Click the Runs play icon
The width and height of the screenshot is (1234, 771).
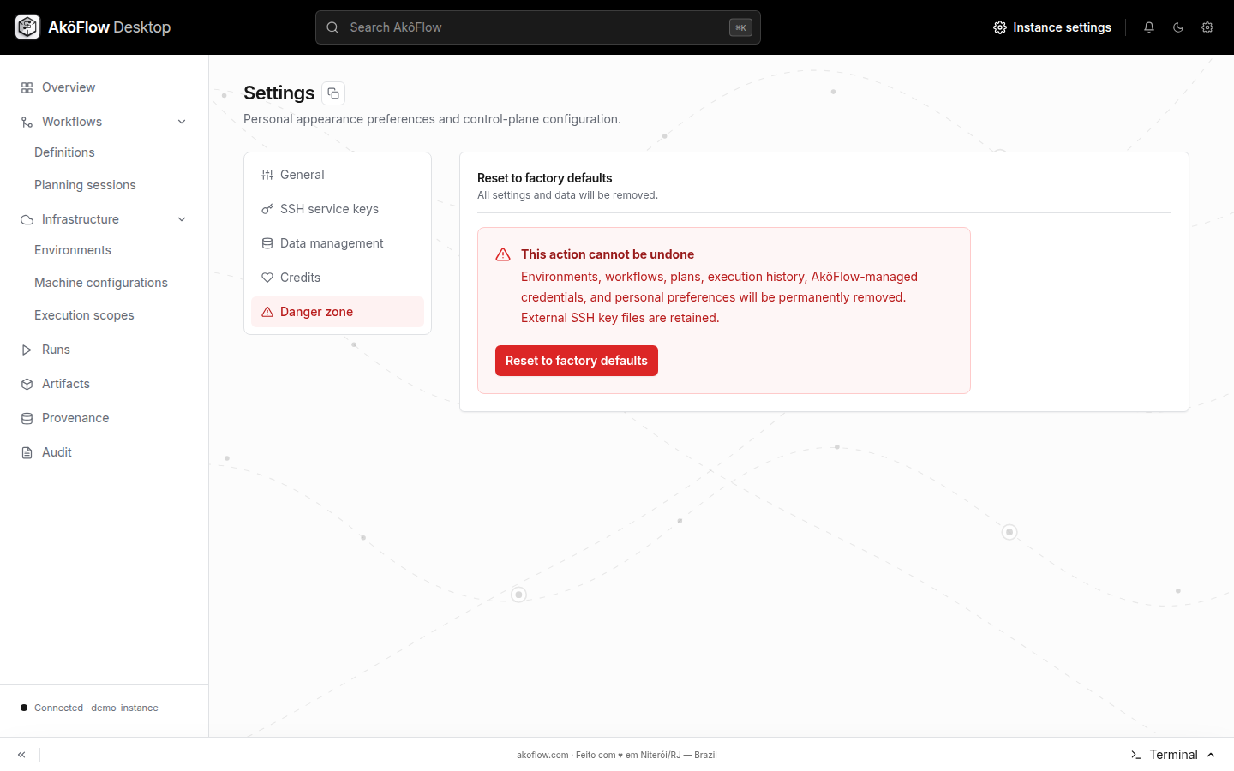pos(27,350)
